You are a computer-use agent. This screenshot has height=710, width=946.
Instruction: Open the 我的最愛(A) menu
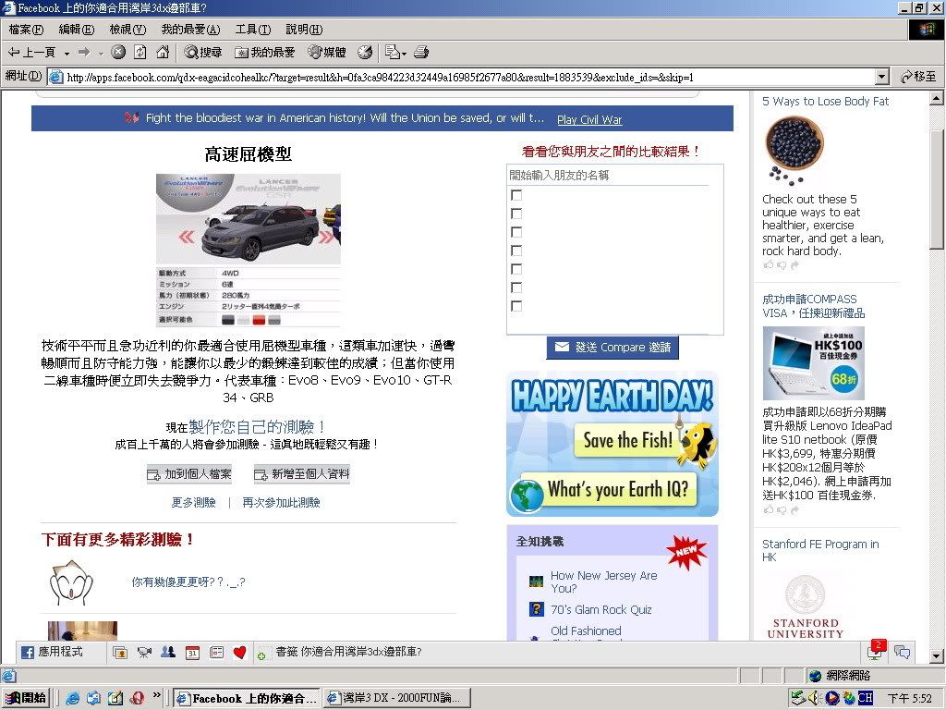click(x=190, y=30)
